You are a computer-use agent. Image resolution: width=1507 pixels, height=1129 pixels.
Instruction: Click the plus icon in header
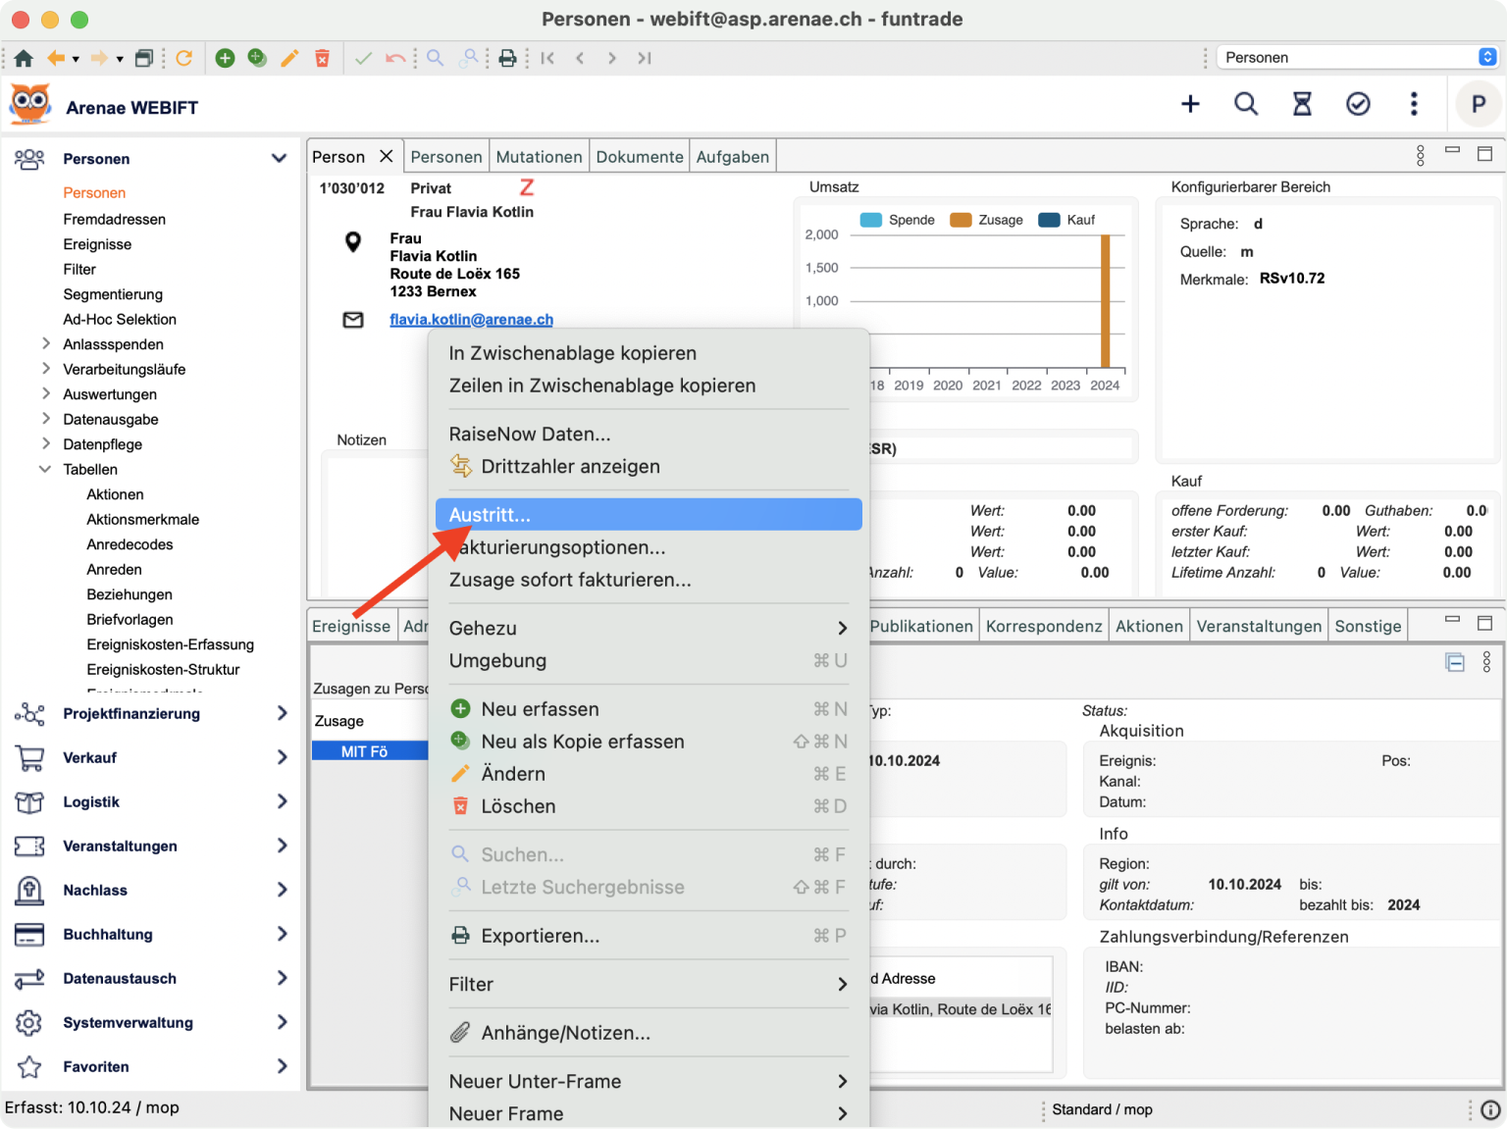1190,104
